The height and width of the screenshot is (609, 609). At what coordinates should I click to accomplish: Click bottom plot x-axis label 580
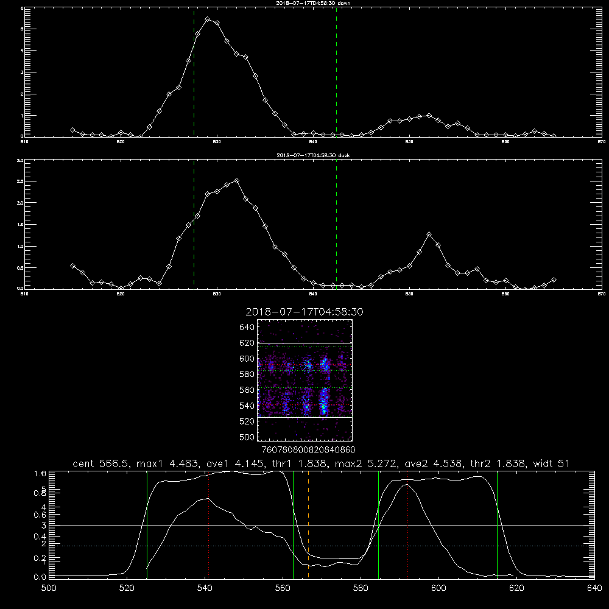click(x=361, y=588)
